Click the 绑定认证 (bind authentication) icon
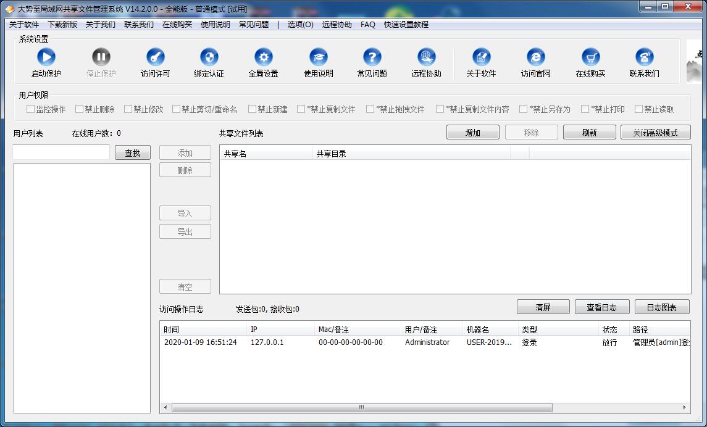This screenshot has height=427, width=707. (209, 62)
